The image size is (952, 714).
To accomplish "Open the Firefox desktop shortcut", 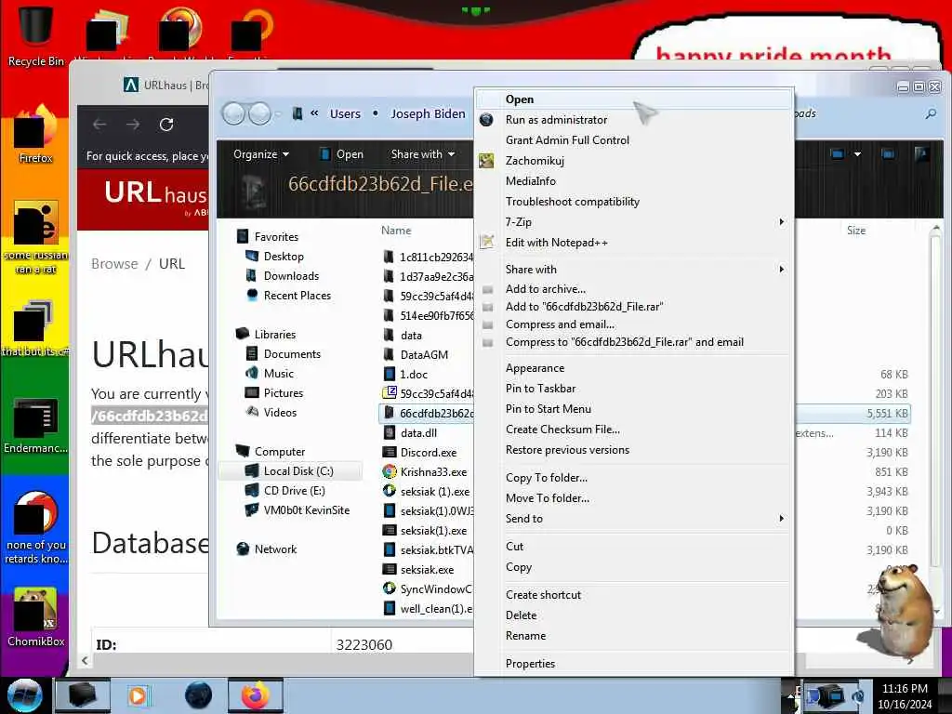I will tap(36, 135).
